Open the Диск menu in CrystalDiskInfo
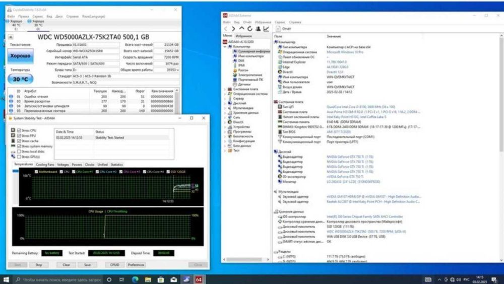The image size is (504, 284). [59, 17]
